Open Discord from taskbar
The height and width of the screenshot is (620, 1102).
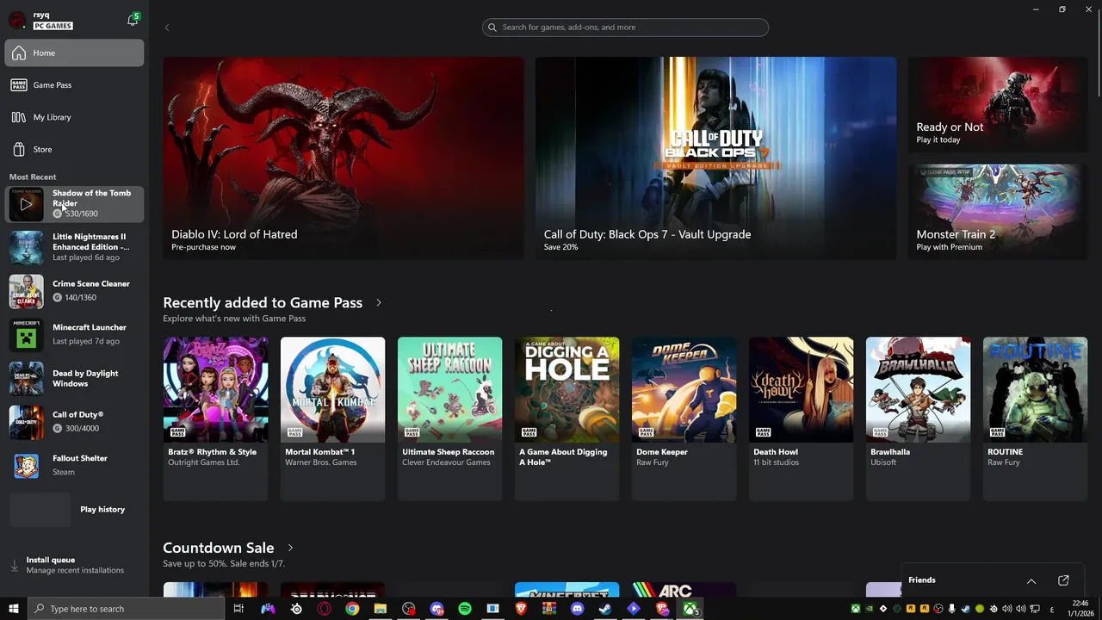click(577, 609)
